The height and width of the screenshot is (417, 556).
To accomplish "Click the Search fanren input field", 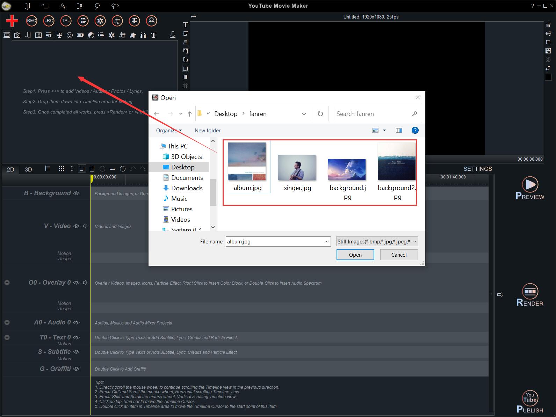I will (x=377, y=114).
